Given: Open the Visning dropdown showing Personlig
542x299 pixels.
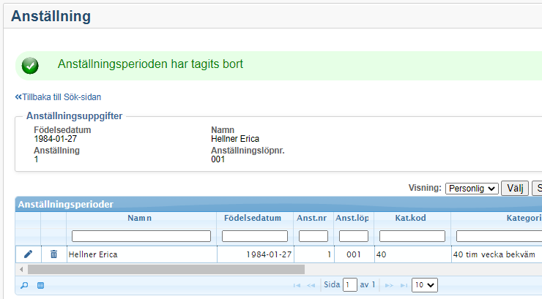Looking at the screenshot, I should click(471, 189).
